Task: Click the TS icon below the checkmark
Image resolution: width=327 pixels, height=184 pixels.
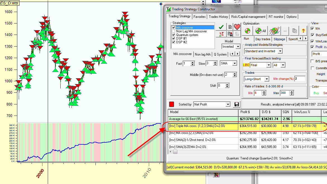Action: pos(222,34)
